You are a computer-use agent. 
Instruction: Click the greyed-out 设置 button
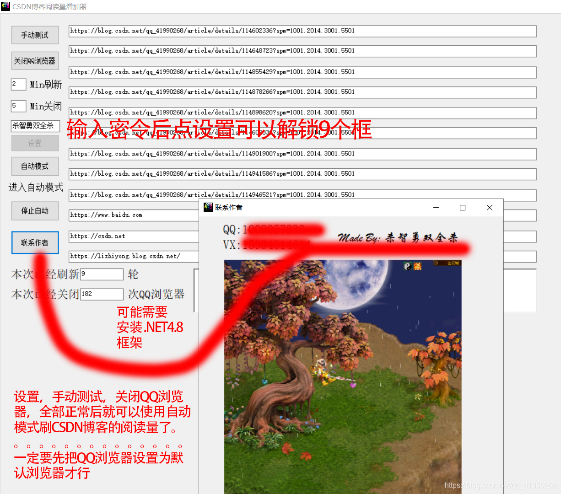tap(35, 143)
